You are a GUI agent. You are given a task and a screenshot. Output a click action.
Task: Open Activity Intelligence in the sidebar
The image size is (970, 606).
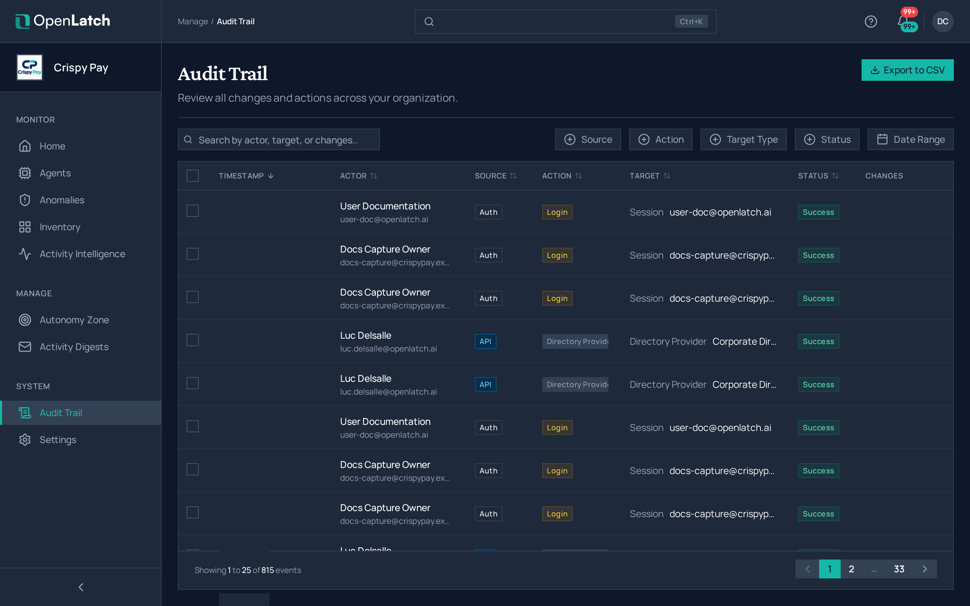pos(80,254)
